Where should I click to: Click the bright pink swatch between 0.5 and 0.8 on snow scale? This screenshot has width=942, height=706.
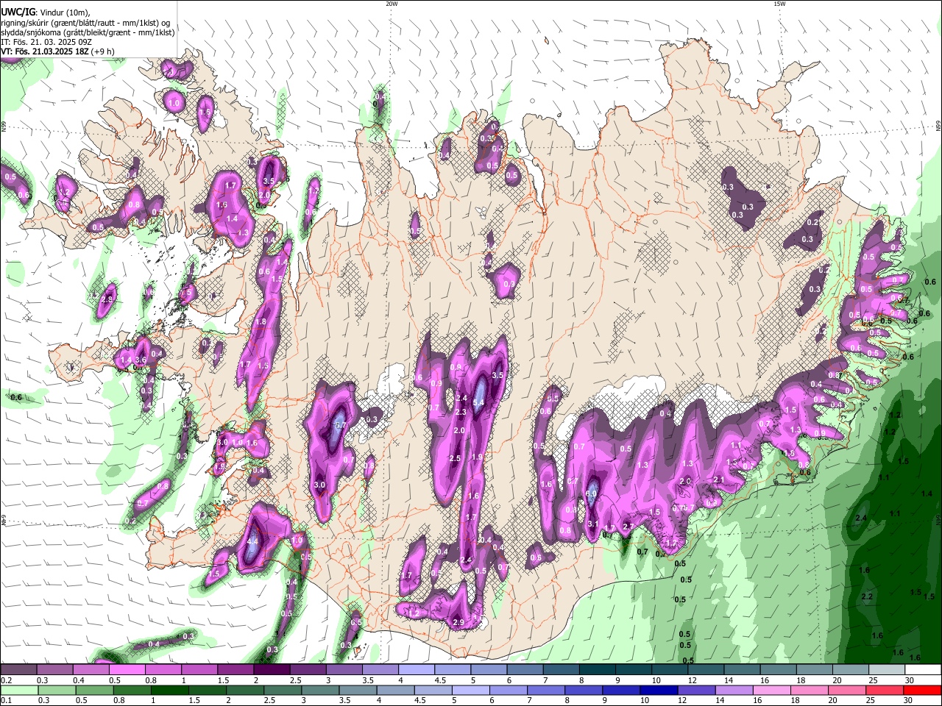[127, 670]
